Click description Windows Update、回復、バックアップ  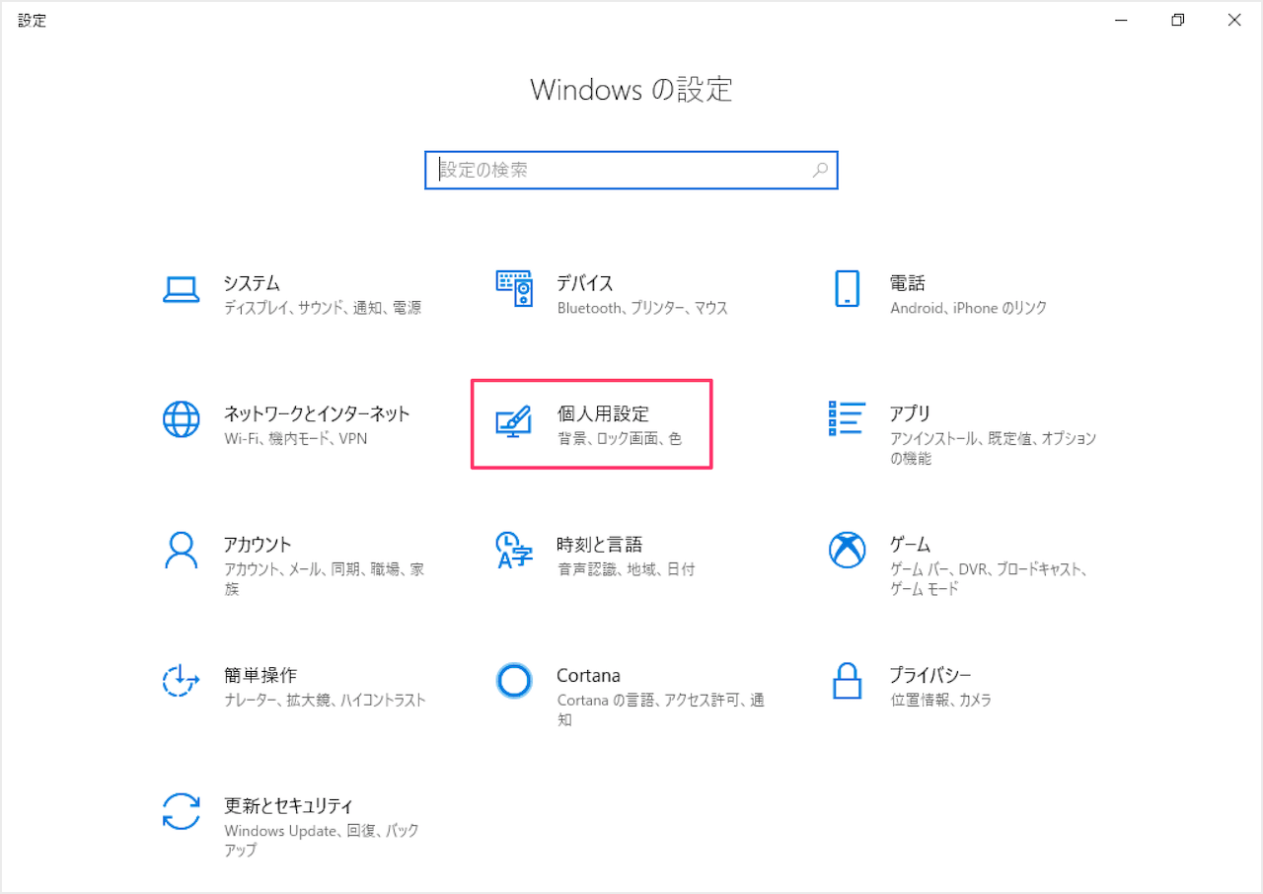pyautogui.click(x=322, y=840)
